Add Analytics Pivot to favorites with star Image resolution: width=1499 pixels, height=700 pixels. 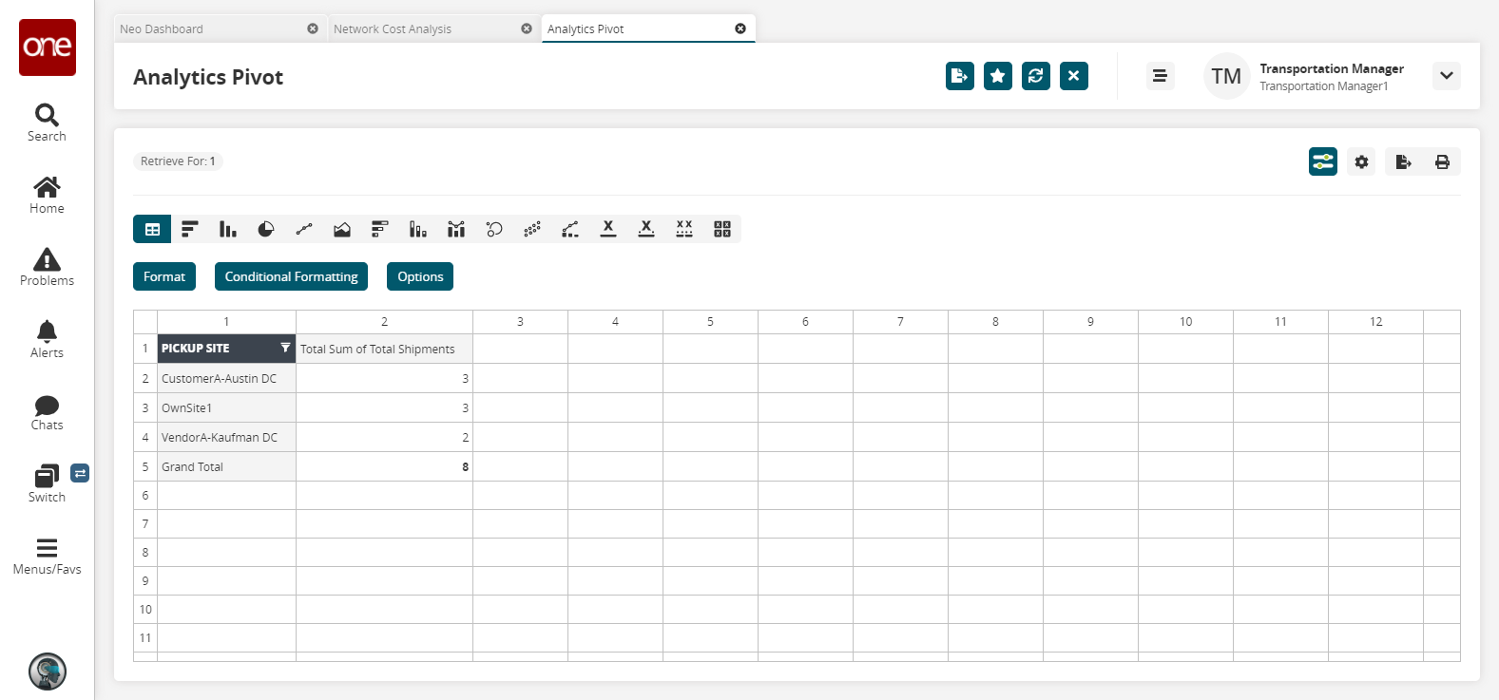click(997, 76)
